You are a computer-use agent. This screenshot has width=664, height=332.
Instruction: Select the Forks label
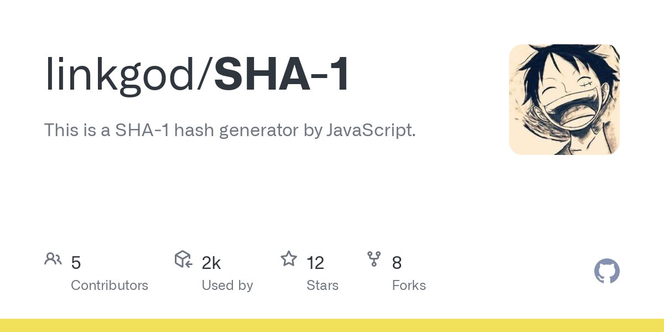(408, 286)
